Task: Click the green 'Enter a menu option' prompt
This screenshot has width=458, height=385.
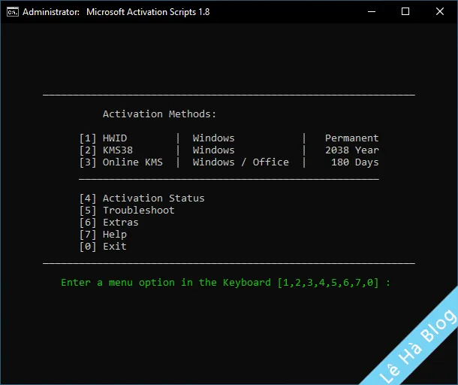Action: coord(225,283)
